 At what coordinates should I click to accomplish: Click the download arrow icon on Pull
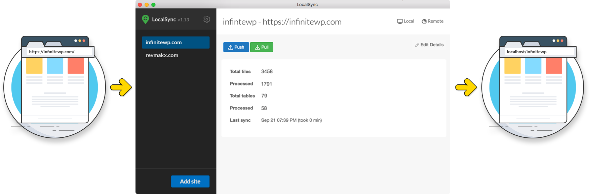tap(257, 47)
